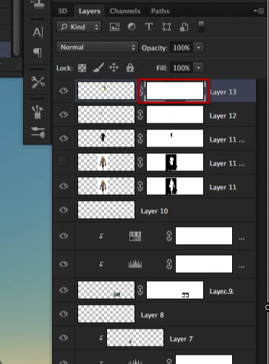Open the Layers panel flyout menu
Viewport: 269px width, 364px height.
[x=259, y=11]
